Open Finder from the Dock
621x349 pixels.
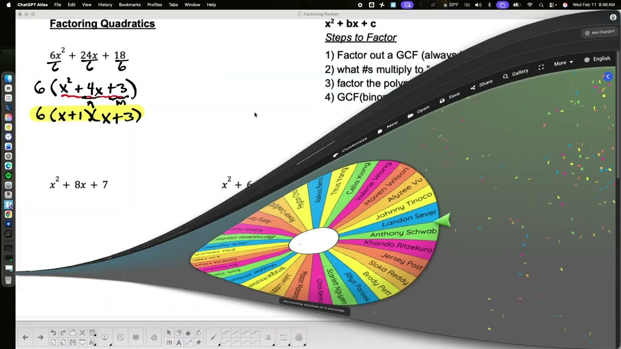[x=8, y=79]
